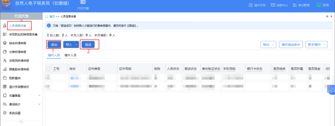This screenshot has width=335, height=126.
Task: Open 非居民所得申报 in sidebar
Action: click(x=19, y=61)
